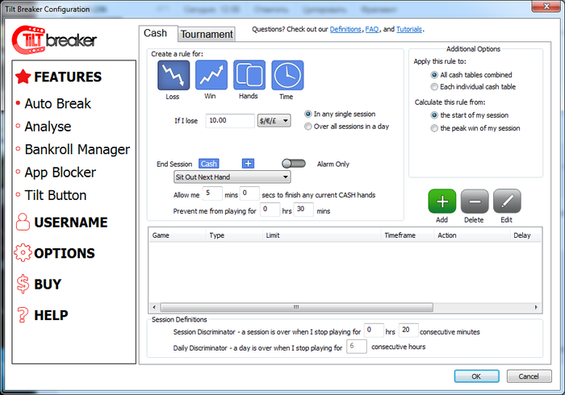Click the rules list scroll right arrow

click(536, 307)
